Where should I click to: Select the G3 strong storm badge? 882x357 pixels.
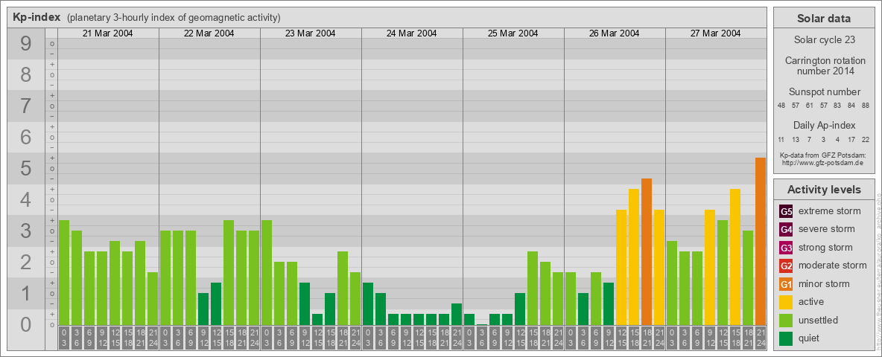click(x=786, y=248)
